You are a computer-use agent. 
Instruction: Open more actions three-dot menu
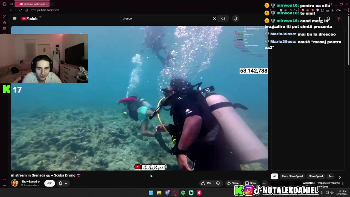(265, 183)
